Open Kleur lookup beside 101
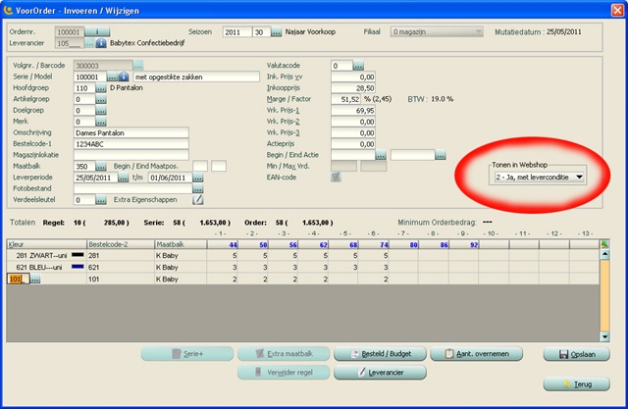The height and width of the screenshot is (409, 628). (x=35, y=280)
